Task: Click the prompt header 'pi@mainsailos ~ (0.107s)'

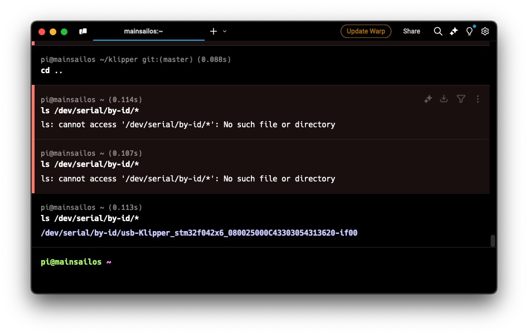Action: click(x=91, y=153)
